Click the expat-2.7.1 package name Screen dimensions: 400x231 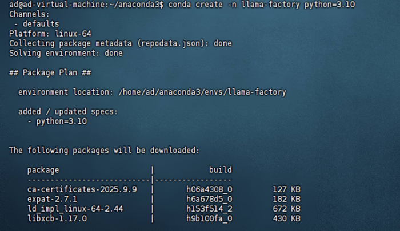51,199
